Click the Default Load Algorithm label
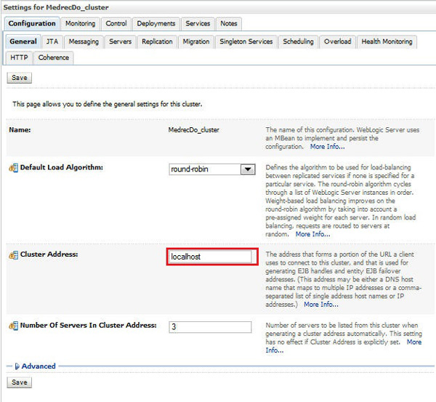Screen dimensions: 436x402 tap(62, 167)
